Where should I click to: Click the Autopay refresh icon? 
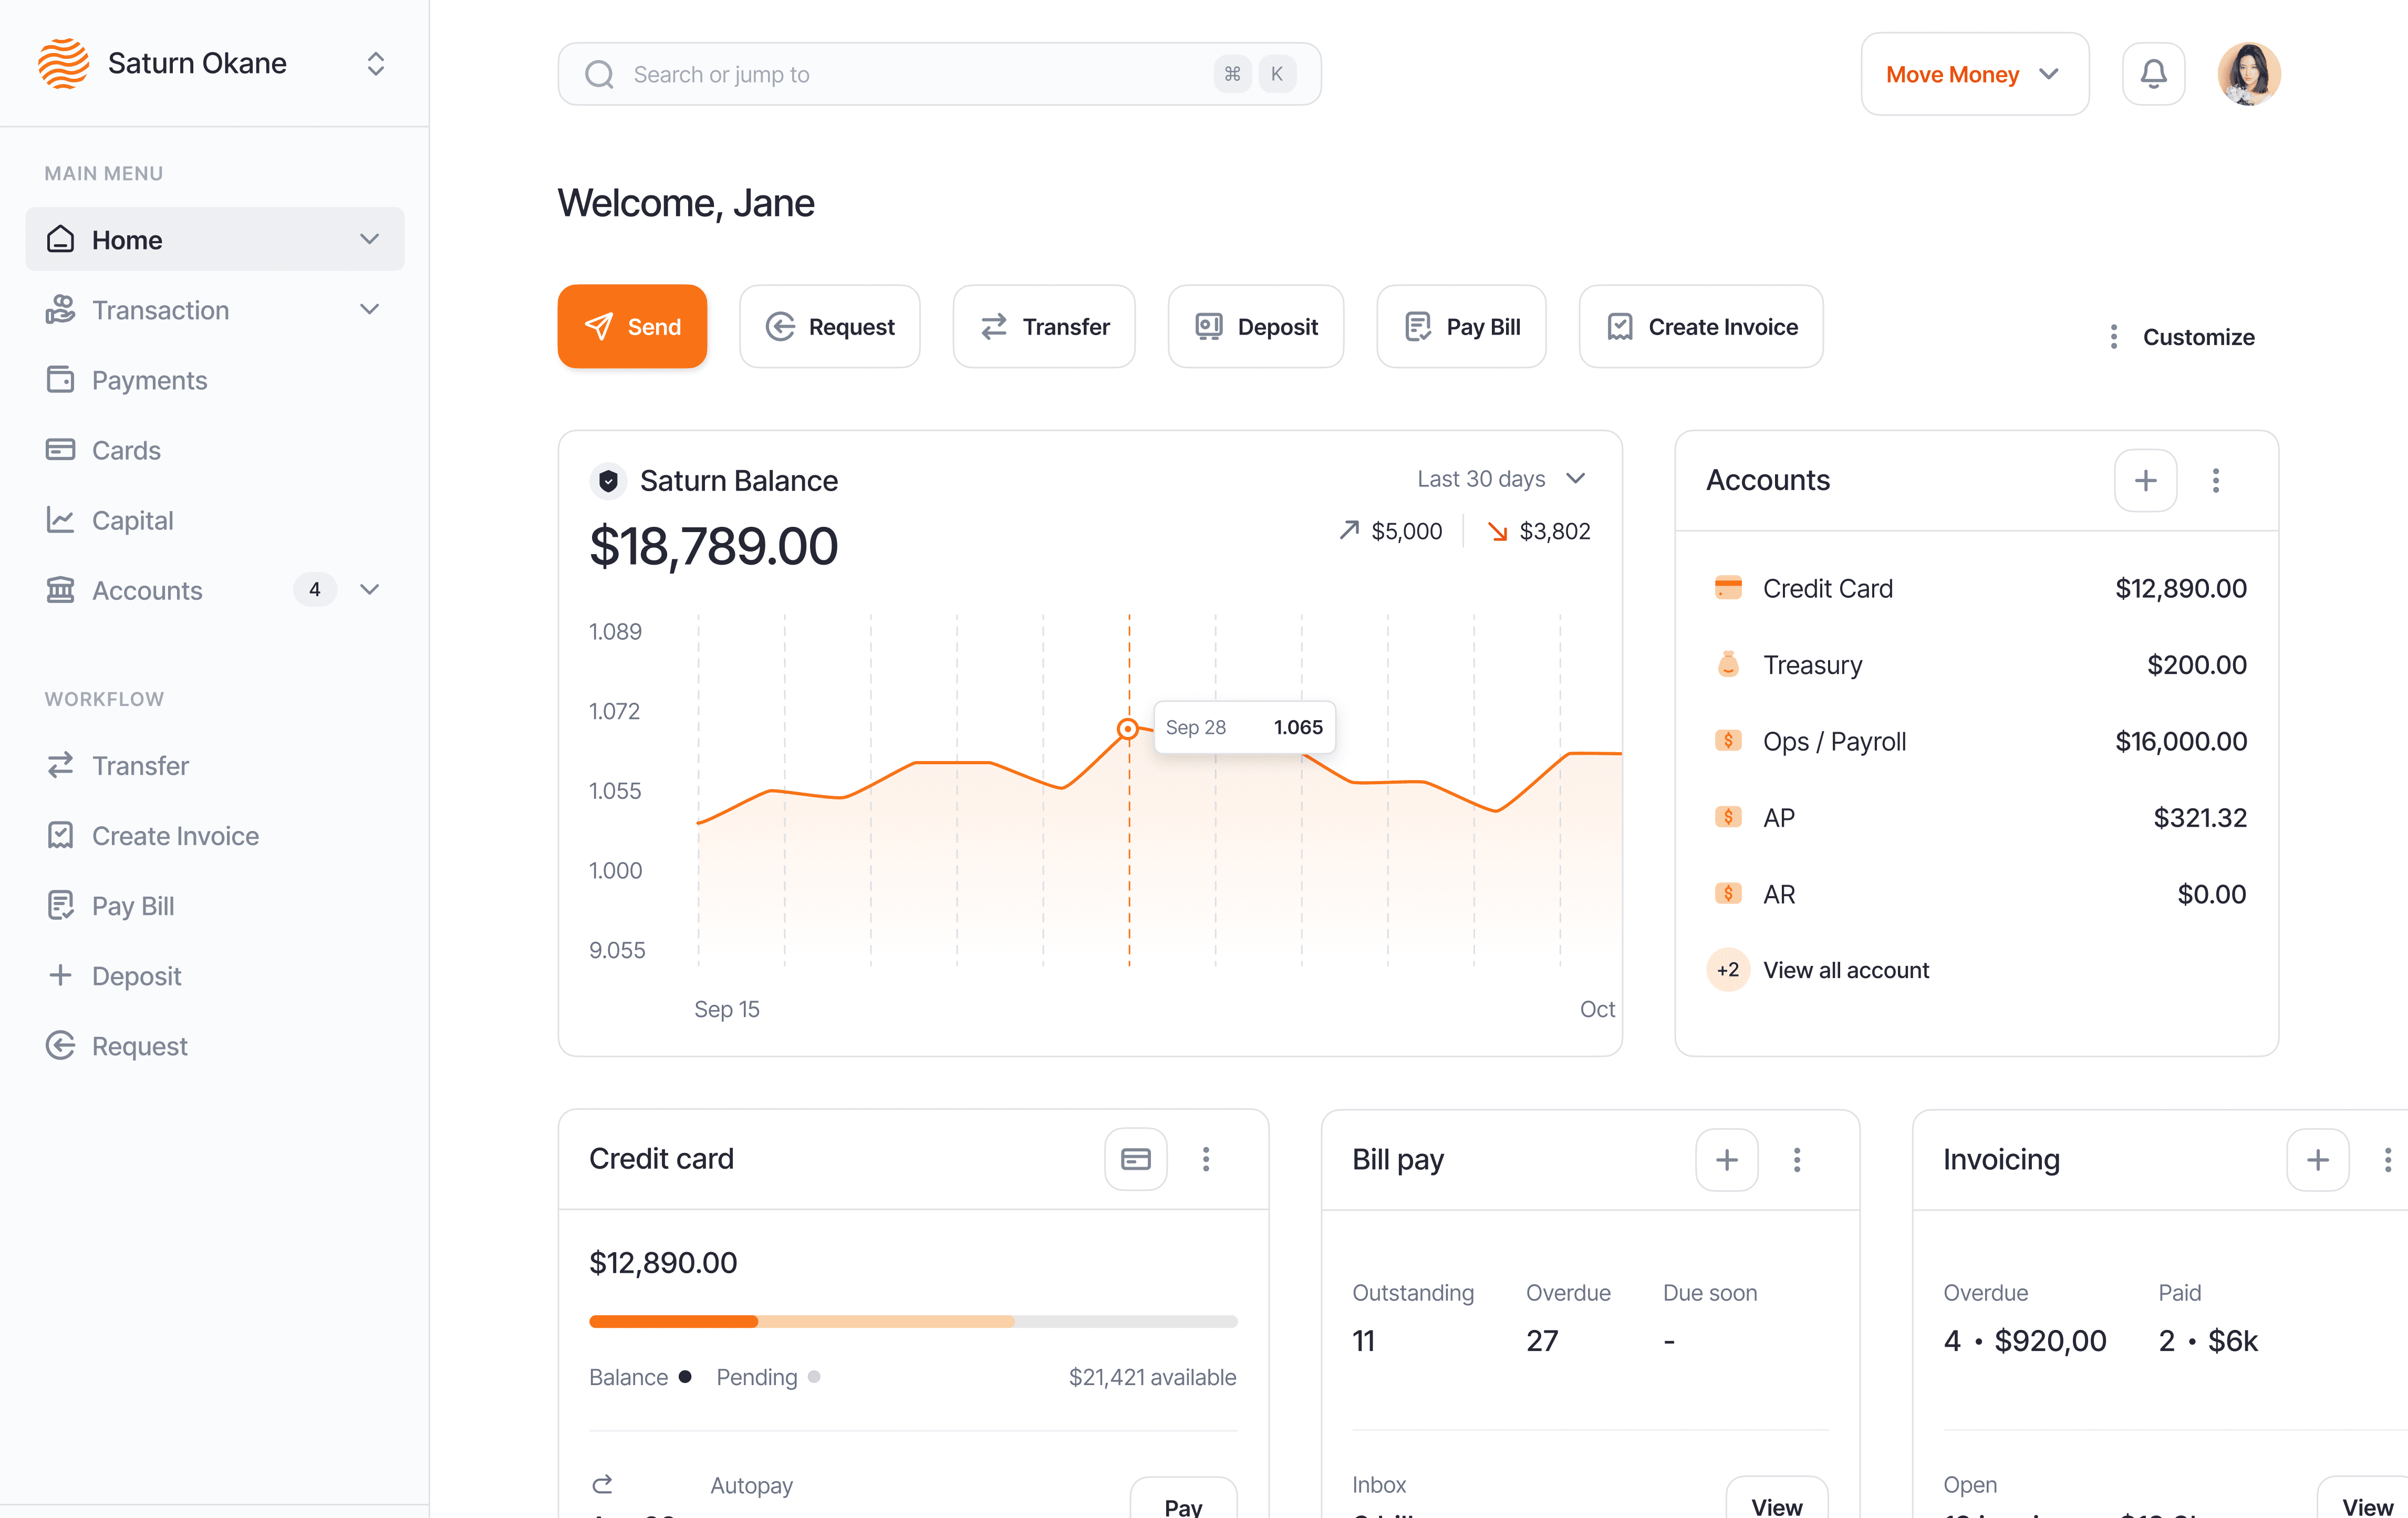(x=603, y=1484)
